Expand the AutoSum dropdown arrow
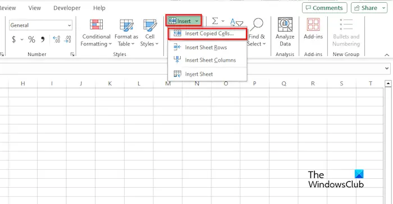393x204 pixels. 223,21
